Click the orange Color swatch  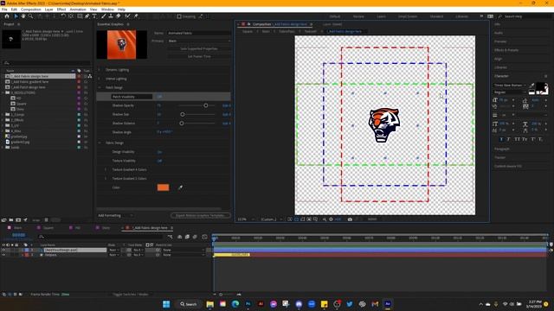[x=163, y=187]
